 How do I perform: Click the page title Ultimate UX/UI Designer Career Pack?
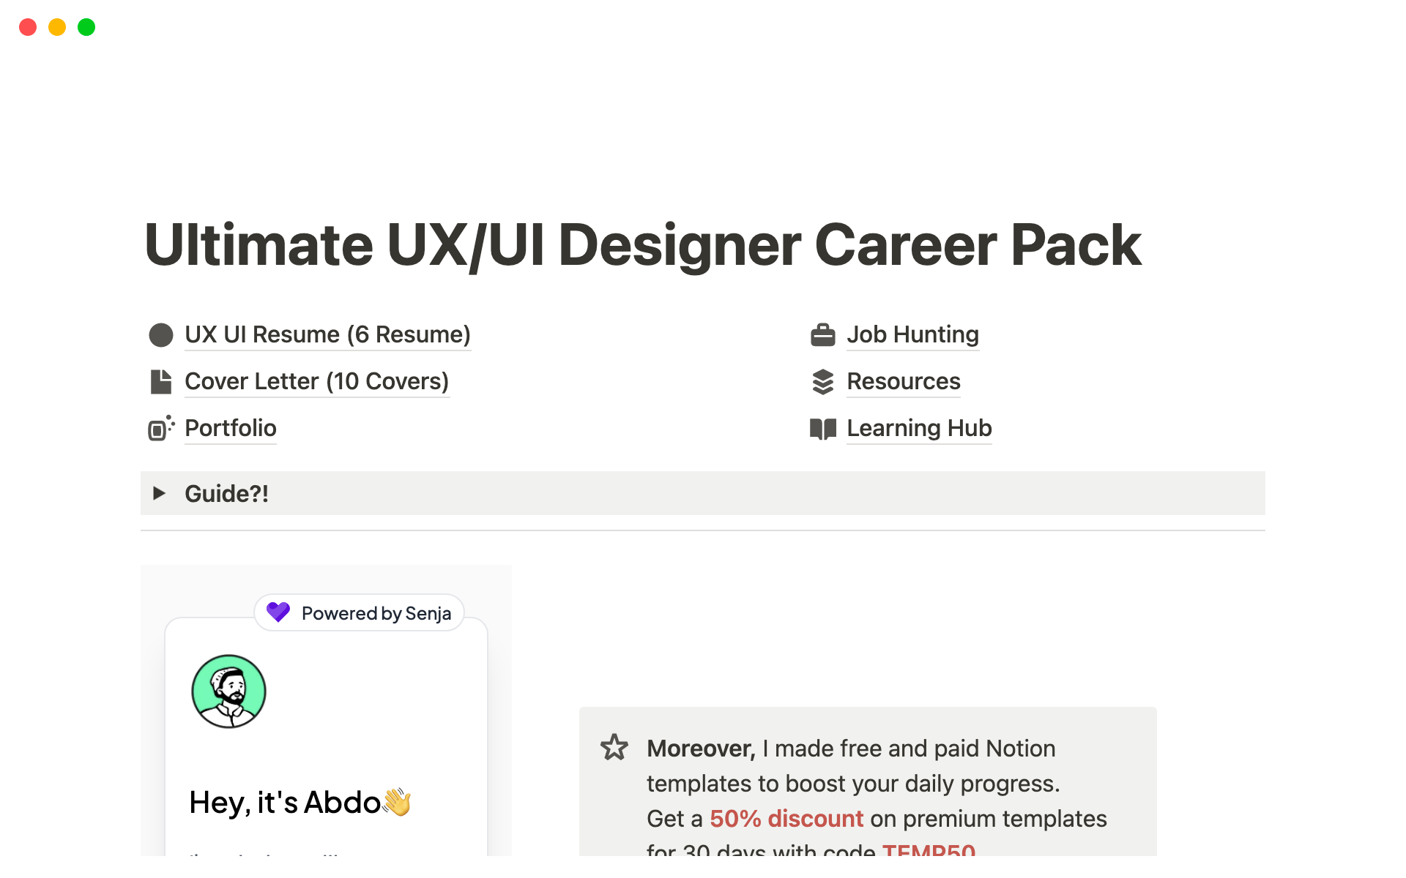pos(643,245)
